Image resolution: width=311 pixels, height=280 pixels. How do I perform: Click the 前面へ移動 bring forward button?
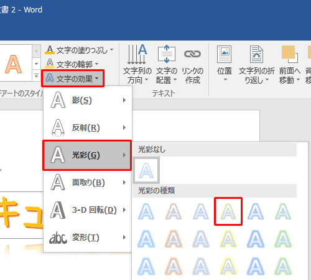(290, 64)
